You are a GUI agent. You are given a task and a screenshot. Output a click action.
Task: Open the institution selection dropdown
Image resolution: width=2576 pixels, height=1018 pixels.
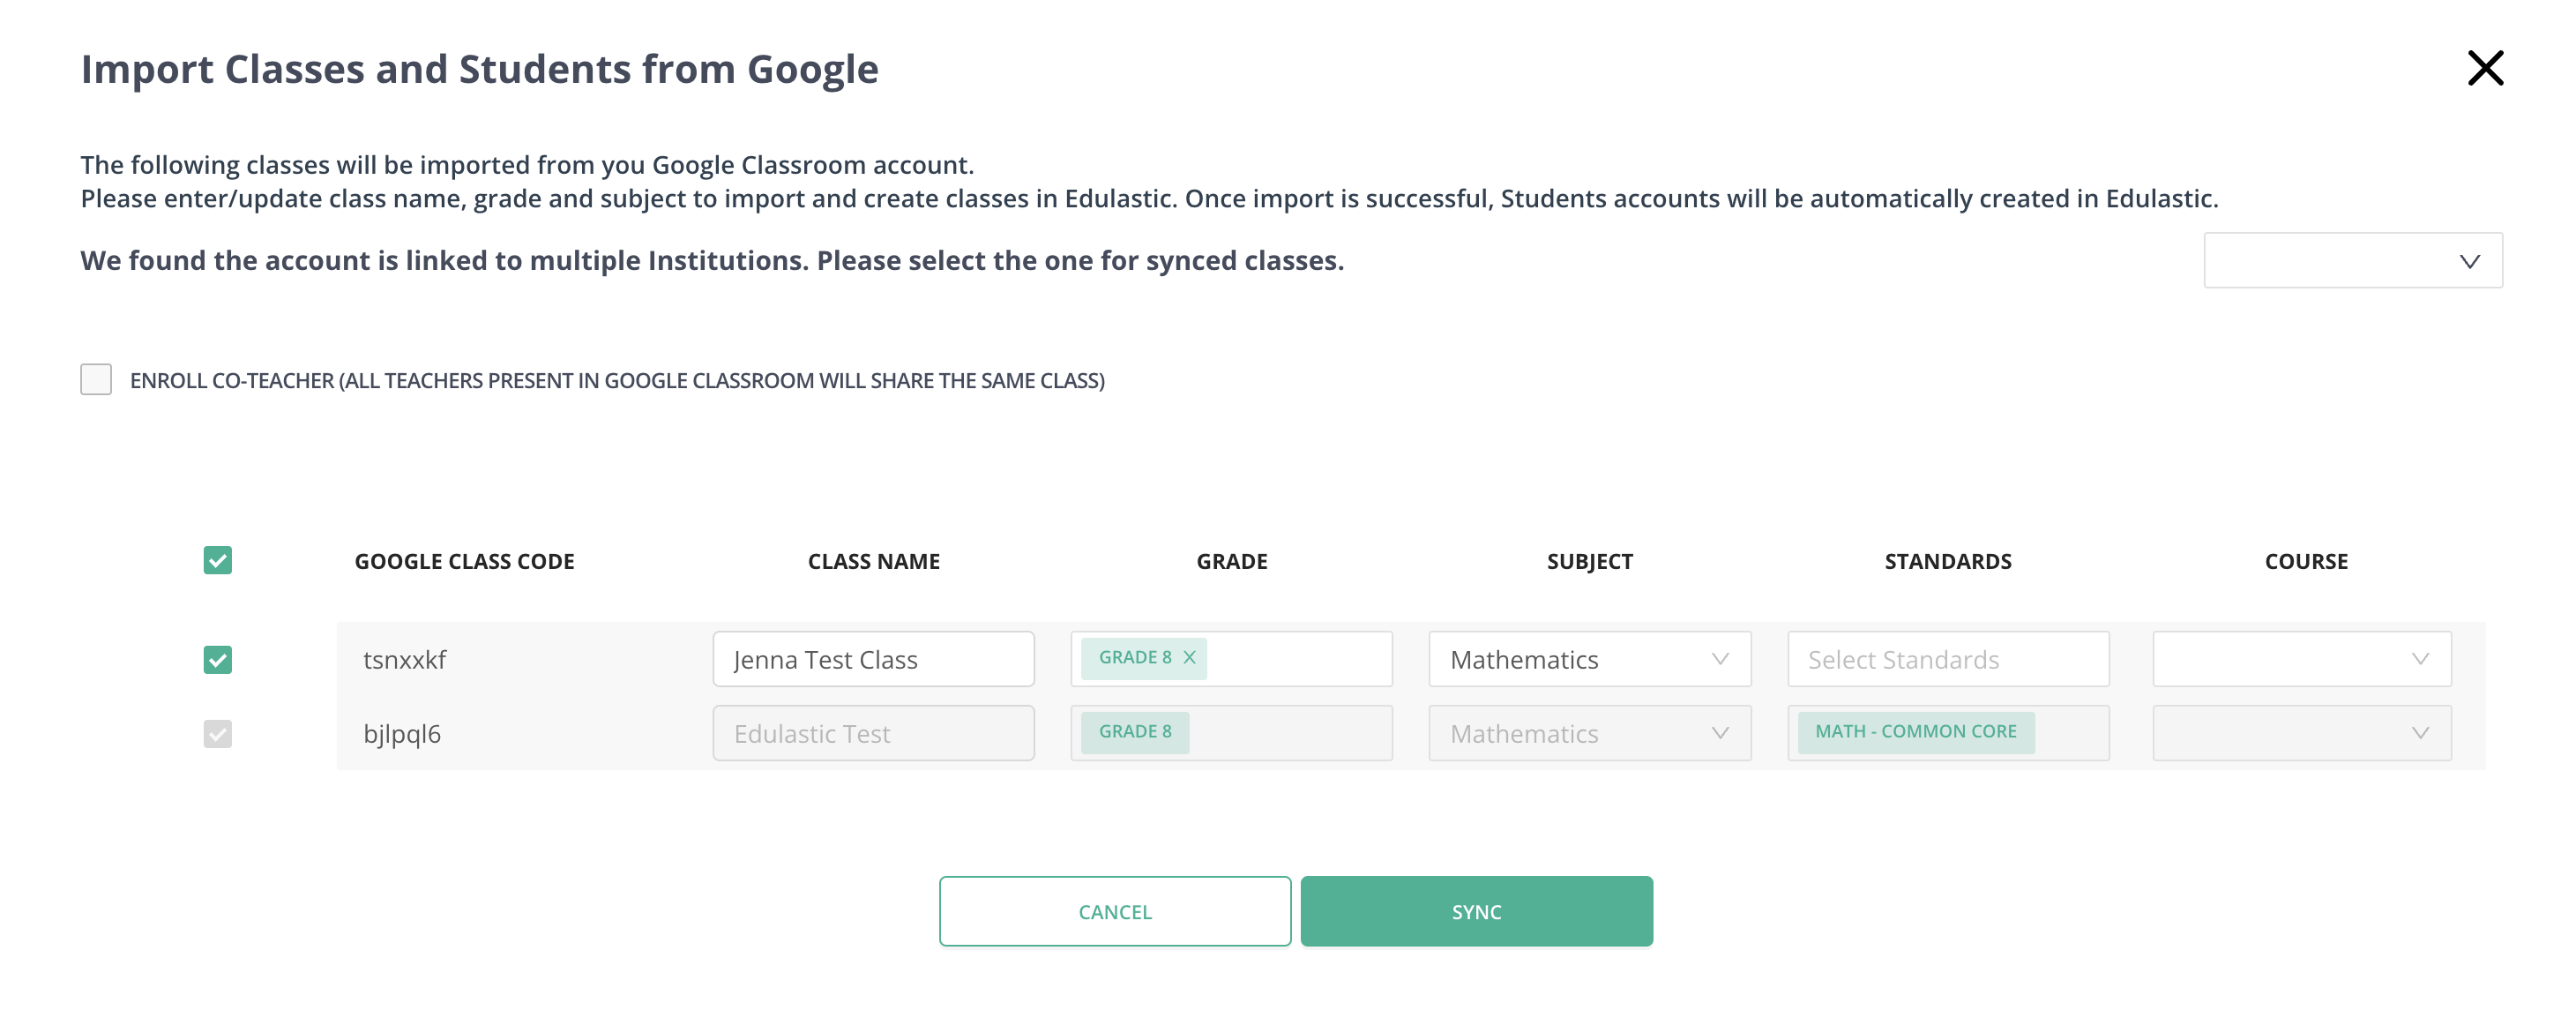[x=2352, y=260]
